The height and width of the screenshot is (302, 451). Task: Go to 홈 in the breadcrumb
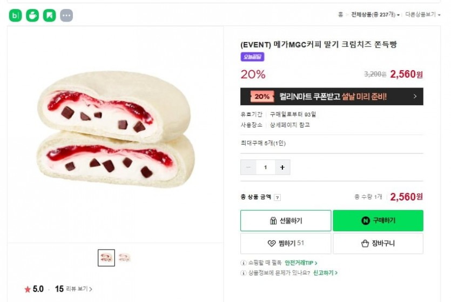tap(340, 15)
